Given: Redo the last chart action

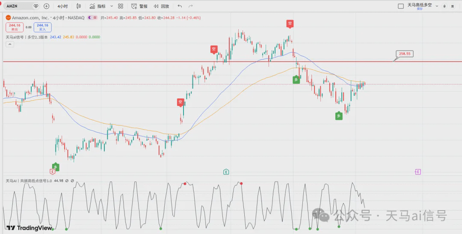Looking at the screenshot, I should tap(191, 6).
